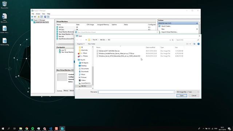Open the New Microsoft Word document desktop icon
The height and width of the screenshot is (131, 233).
tap(4, 18)
